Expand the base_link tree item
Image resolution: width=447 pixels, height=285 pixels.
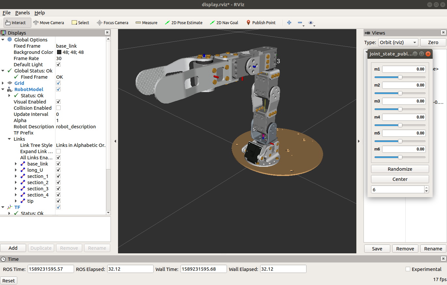(x=16, y=164)
